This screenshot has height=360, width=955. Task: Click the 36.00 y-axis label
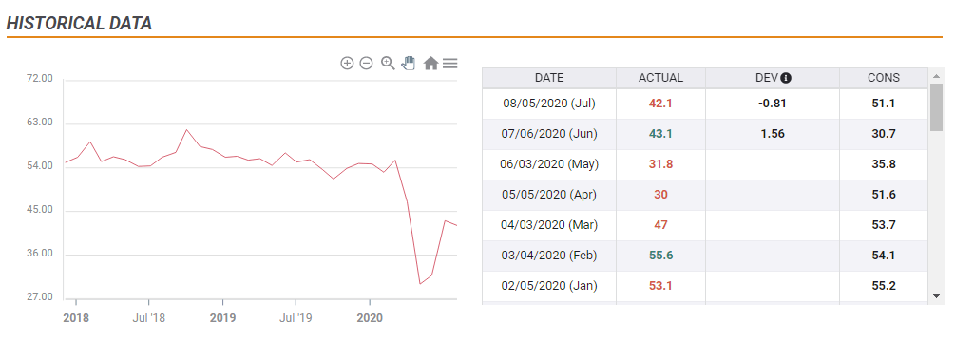pos(39,254)
